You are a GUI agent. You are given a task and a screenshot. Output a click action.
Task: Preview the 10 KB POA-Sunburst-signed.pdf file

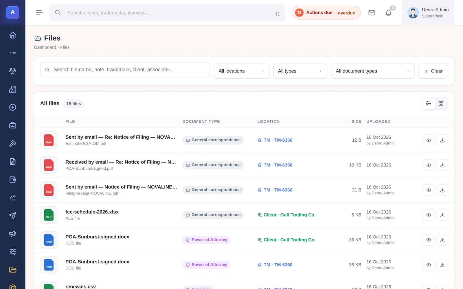(x=429, y=165)
